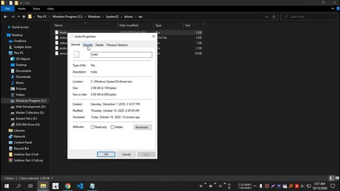Viewport: 340px width, 191px height.
Task: Open the Share ribbon tab
Action: coord(36,8)
